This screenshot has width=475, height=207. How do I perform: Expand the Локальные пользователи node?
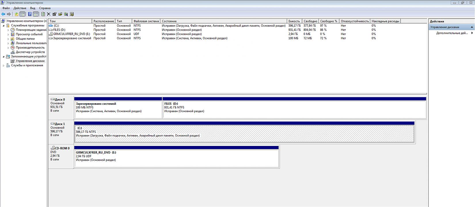[8, 43]
